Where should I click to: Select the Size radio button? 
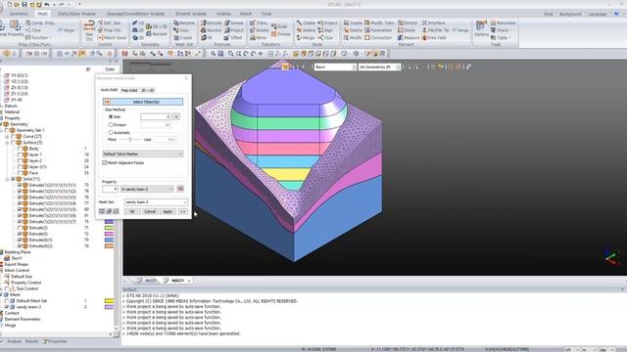(x=111, y=116)
